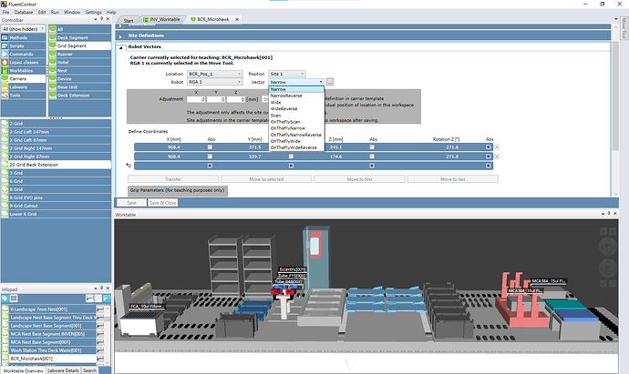629x374 pixels.
Task: Click the Save & Close button
Action: click(x=162, y=203)
